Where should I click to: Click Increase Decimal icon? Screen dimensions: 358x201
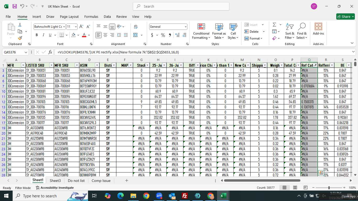point(177,35)
